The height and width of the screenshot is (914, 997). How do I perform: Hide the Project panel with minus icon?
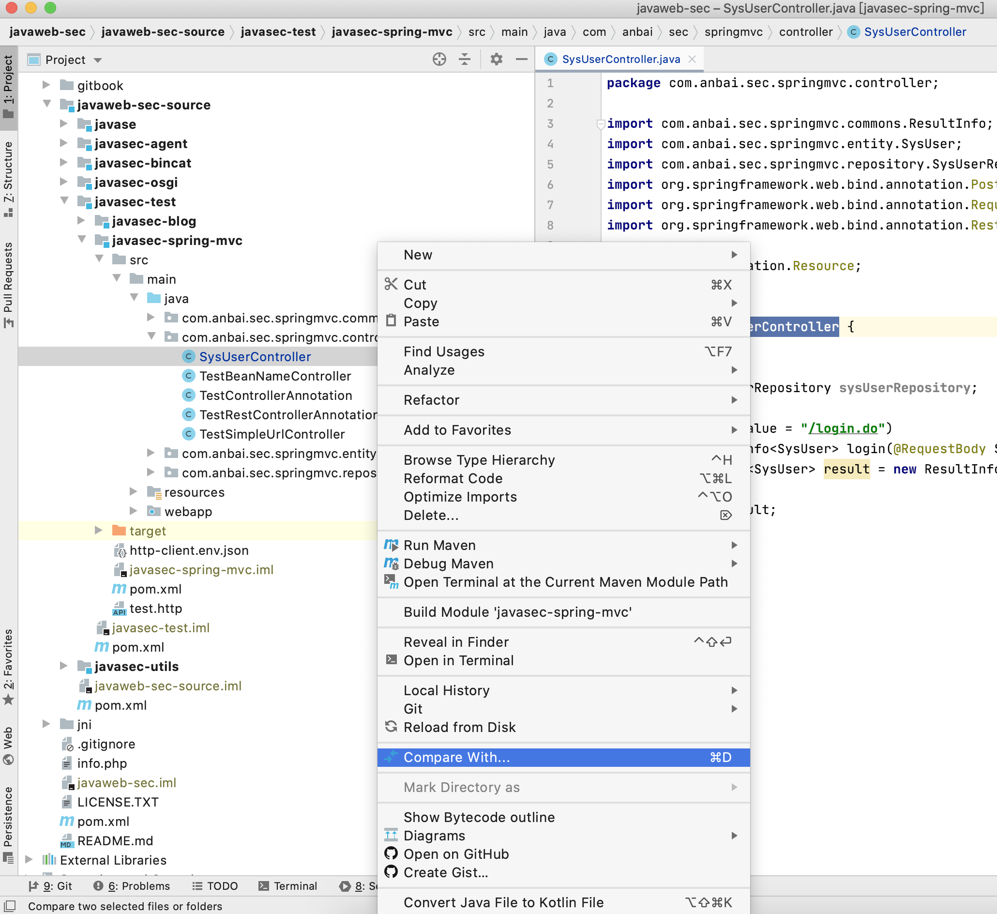click(521, 60)
